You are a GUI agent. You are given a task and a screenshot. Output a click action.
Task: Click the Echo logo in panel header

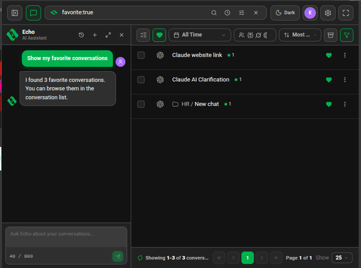click(x=12, y=35)
